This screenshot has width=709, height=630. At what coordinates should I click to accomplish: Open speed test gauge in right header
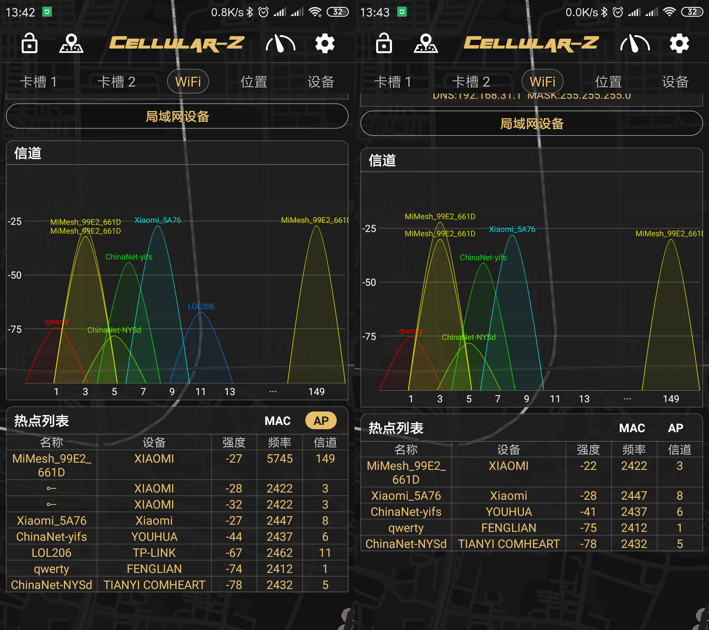pos(635,44)
